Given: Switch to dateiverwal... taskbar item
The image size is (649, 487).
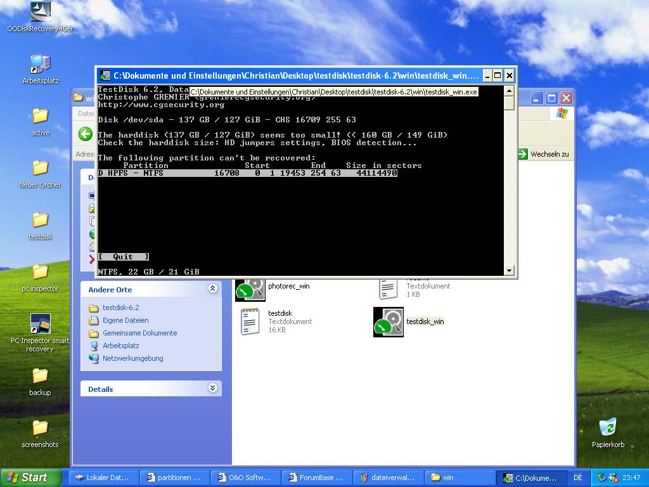Looking at the screenshot, I should click(x=389, y=477).
